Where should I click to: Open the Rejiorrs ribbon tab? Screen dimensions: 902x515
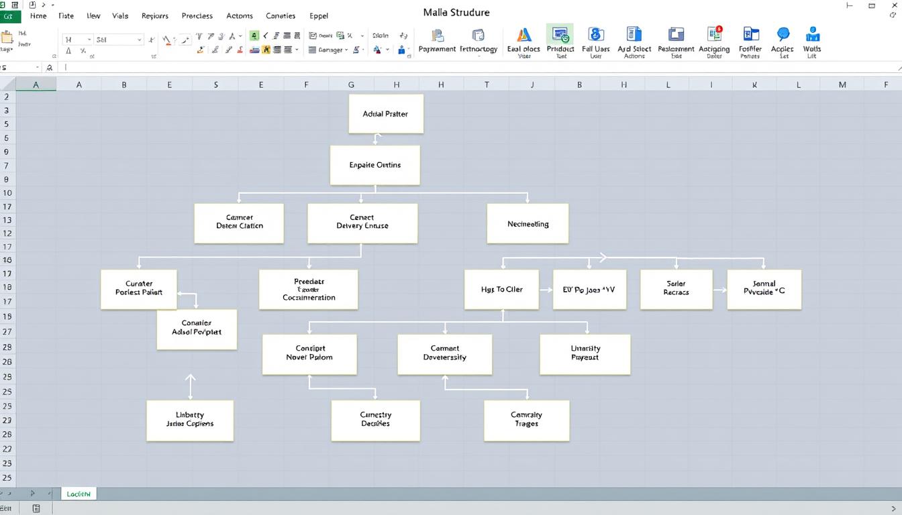coord(155,15)
